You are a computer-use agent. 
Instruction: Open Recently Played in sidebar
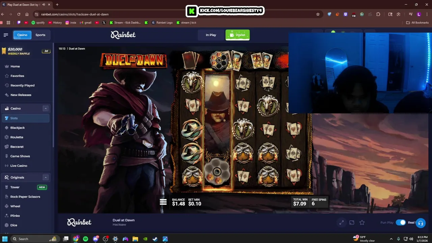pos(22,85)
